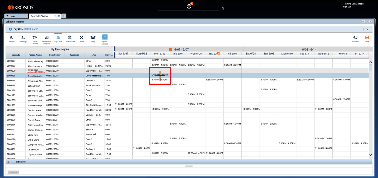Click Insert shift template icon
Viewport: 378px width, 178px height.
pyautogui.click(x=46, y=38)
